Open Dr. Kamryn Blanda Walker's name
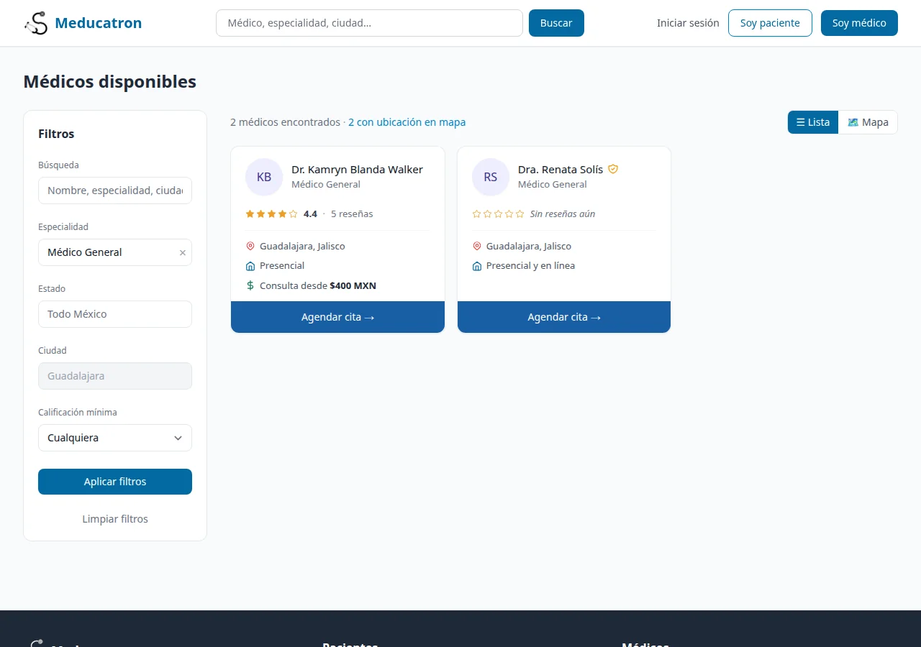The width and height of the screenshot is (921, 647). coord(357,170)
